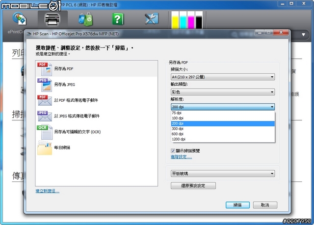The image size is (314, 225).
Task: Check the black ink level bar
Action: [x=199, y=20]
